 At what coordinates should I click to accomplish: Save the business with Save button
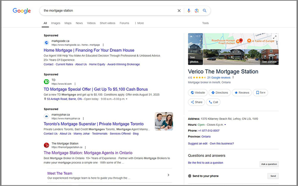260,93
